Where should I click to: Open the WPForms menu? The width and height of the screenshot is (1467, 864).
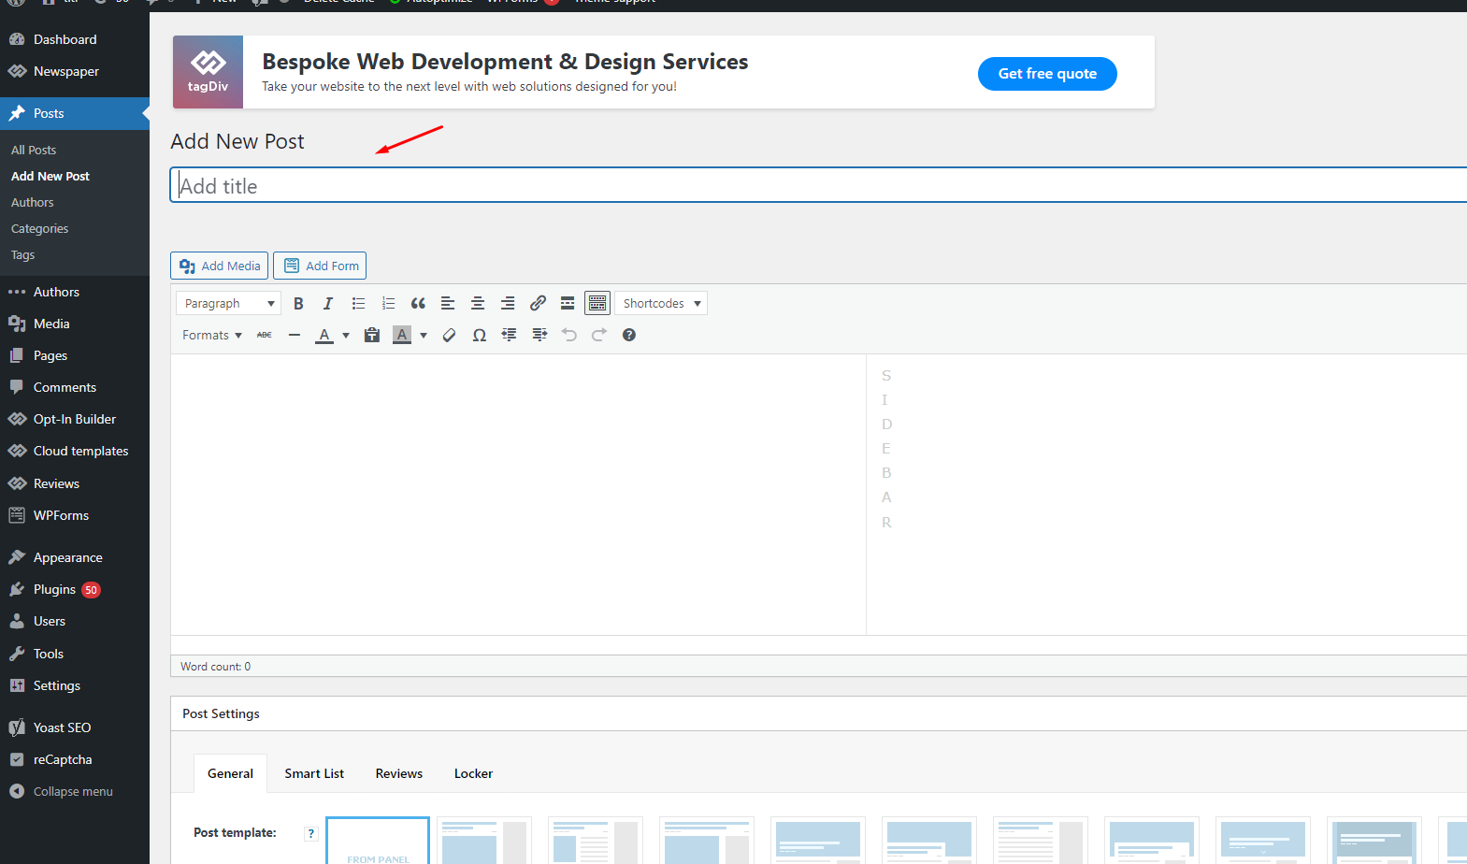[75, 515]
